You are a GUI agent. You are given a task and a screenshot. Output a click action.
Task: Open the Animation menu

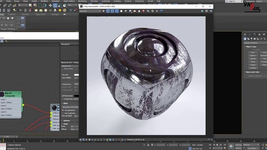(x=55, y=1)
